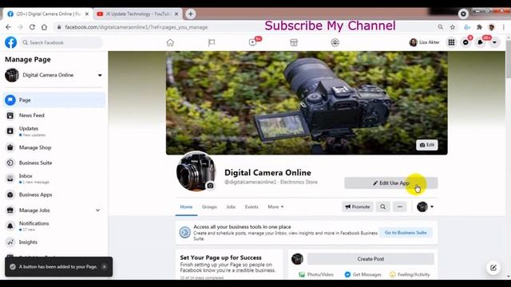The height and width of the screenshot is (287, 511).
Task: Choose Get Messages post option
Action: click(x=362, y=274)
